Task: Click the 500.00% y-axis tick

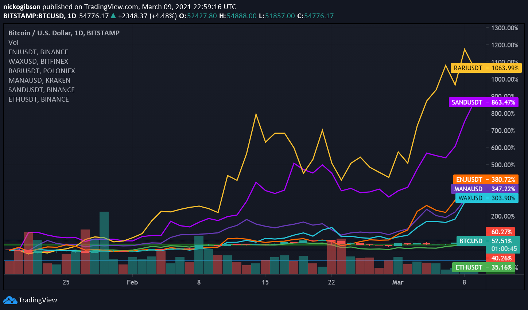Action: [503, 165]
